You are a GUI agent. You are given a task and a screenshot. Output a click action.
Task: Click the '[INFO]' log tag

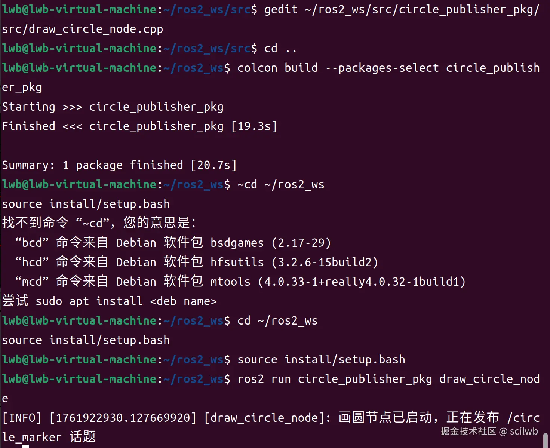coord(22,418)
